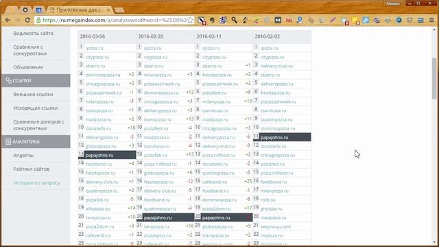This screenshot has width=439, height=247.
Task: Switch to the first pinned yellow tab
Action: 12,10
